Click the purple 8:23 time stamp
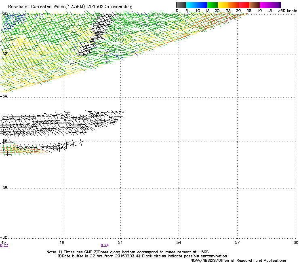The image size is (299, 263). pyautogui.click(x=4, y=246)
